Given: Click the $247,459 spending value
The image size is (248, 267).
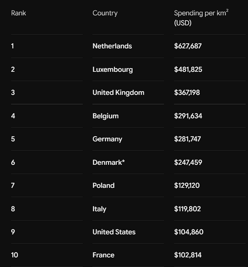Looking at the screenshot, I should (188, 163).
